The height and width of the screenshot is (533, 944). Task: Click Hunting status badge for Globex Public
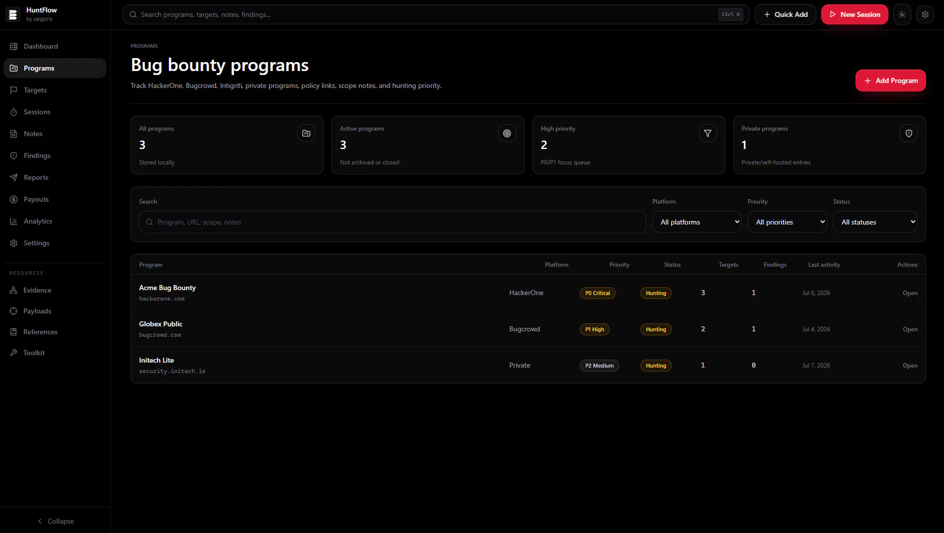(x=656, y=329)
